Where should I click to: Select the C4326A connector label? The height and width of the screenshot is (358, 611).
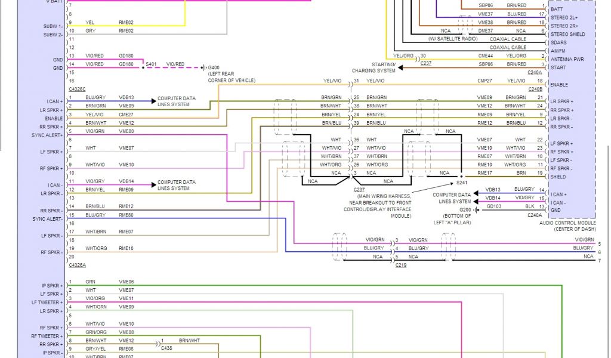[78, 264]
